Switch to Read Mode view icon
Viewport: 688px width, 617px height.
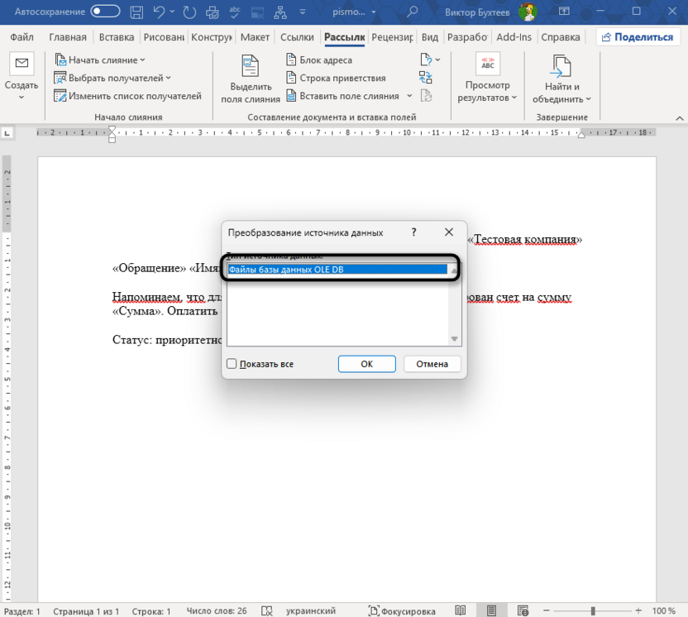click(461, 610)
